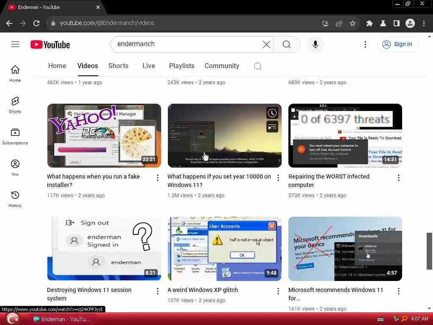Screen dimensions: 433x325
Task: Start voice search with microphone icon
Action: pyautogui.click(x=315, y=44)
